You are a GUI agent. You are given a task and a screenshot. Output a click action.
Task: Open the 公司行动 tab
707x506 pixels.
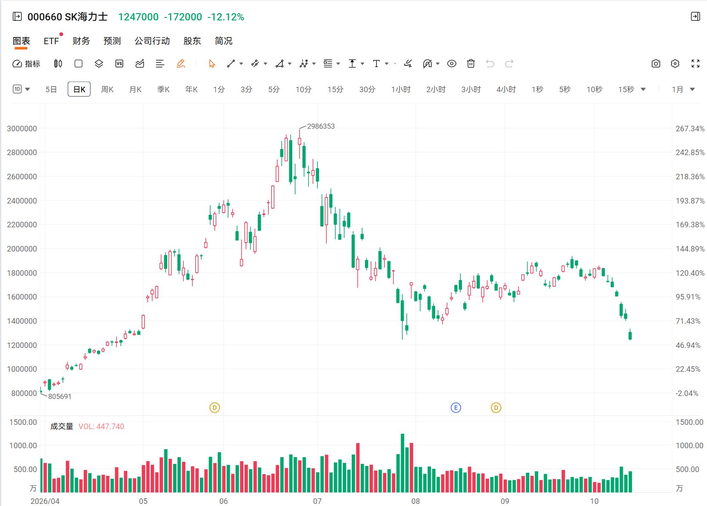pos(152,41)
